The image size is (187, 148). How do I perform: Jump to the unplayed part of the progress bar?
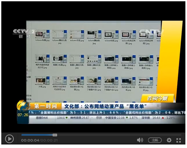(119, 135)
